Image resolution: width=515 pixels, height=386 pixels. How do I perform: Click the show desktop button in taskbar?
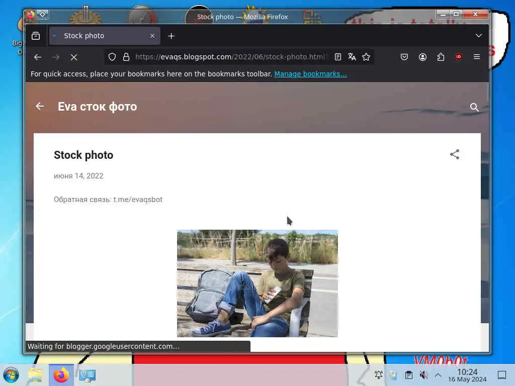[502, 375]
